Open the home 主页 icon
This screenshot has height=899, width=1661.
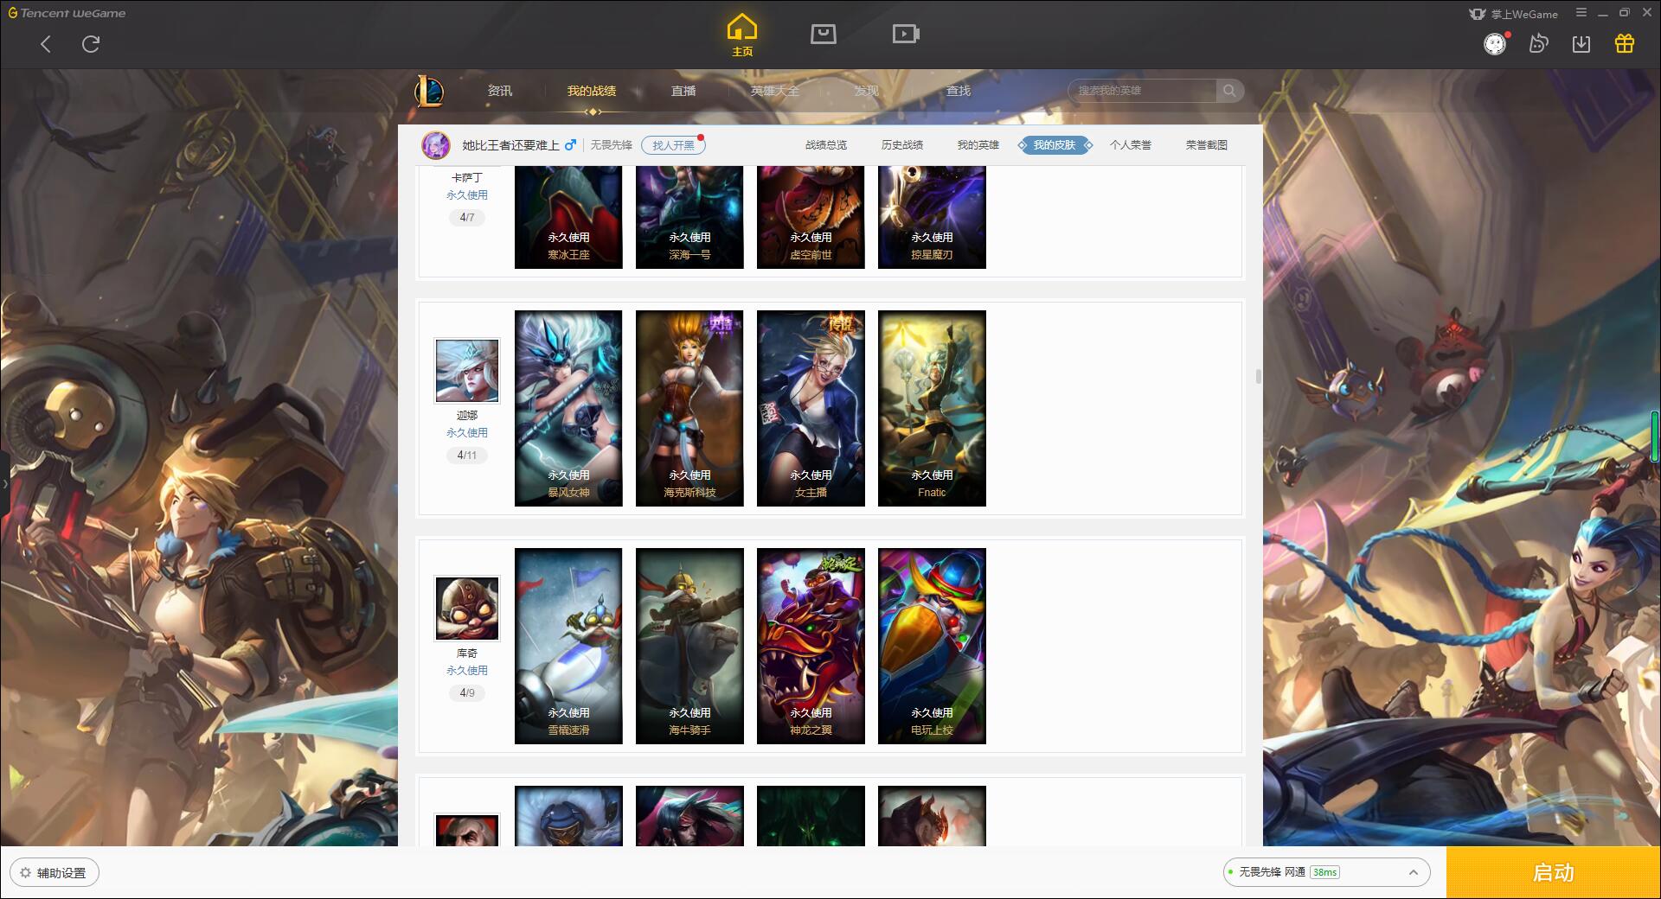pyautogui.click(x=742, y=35)
